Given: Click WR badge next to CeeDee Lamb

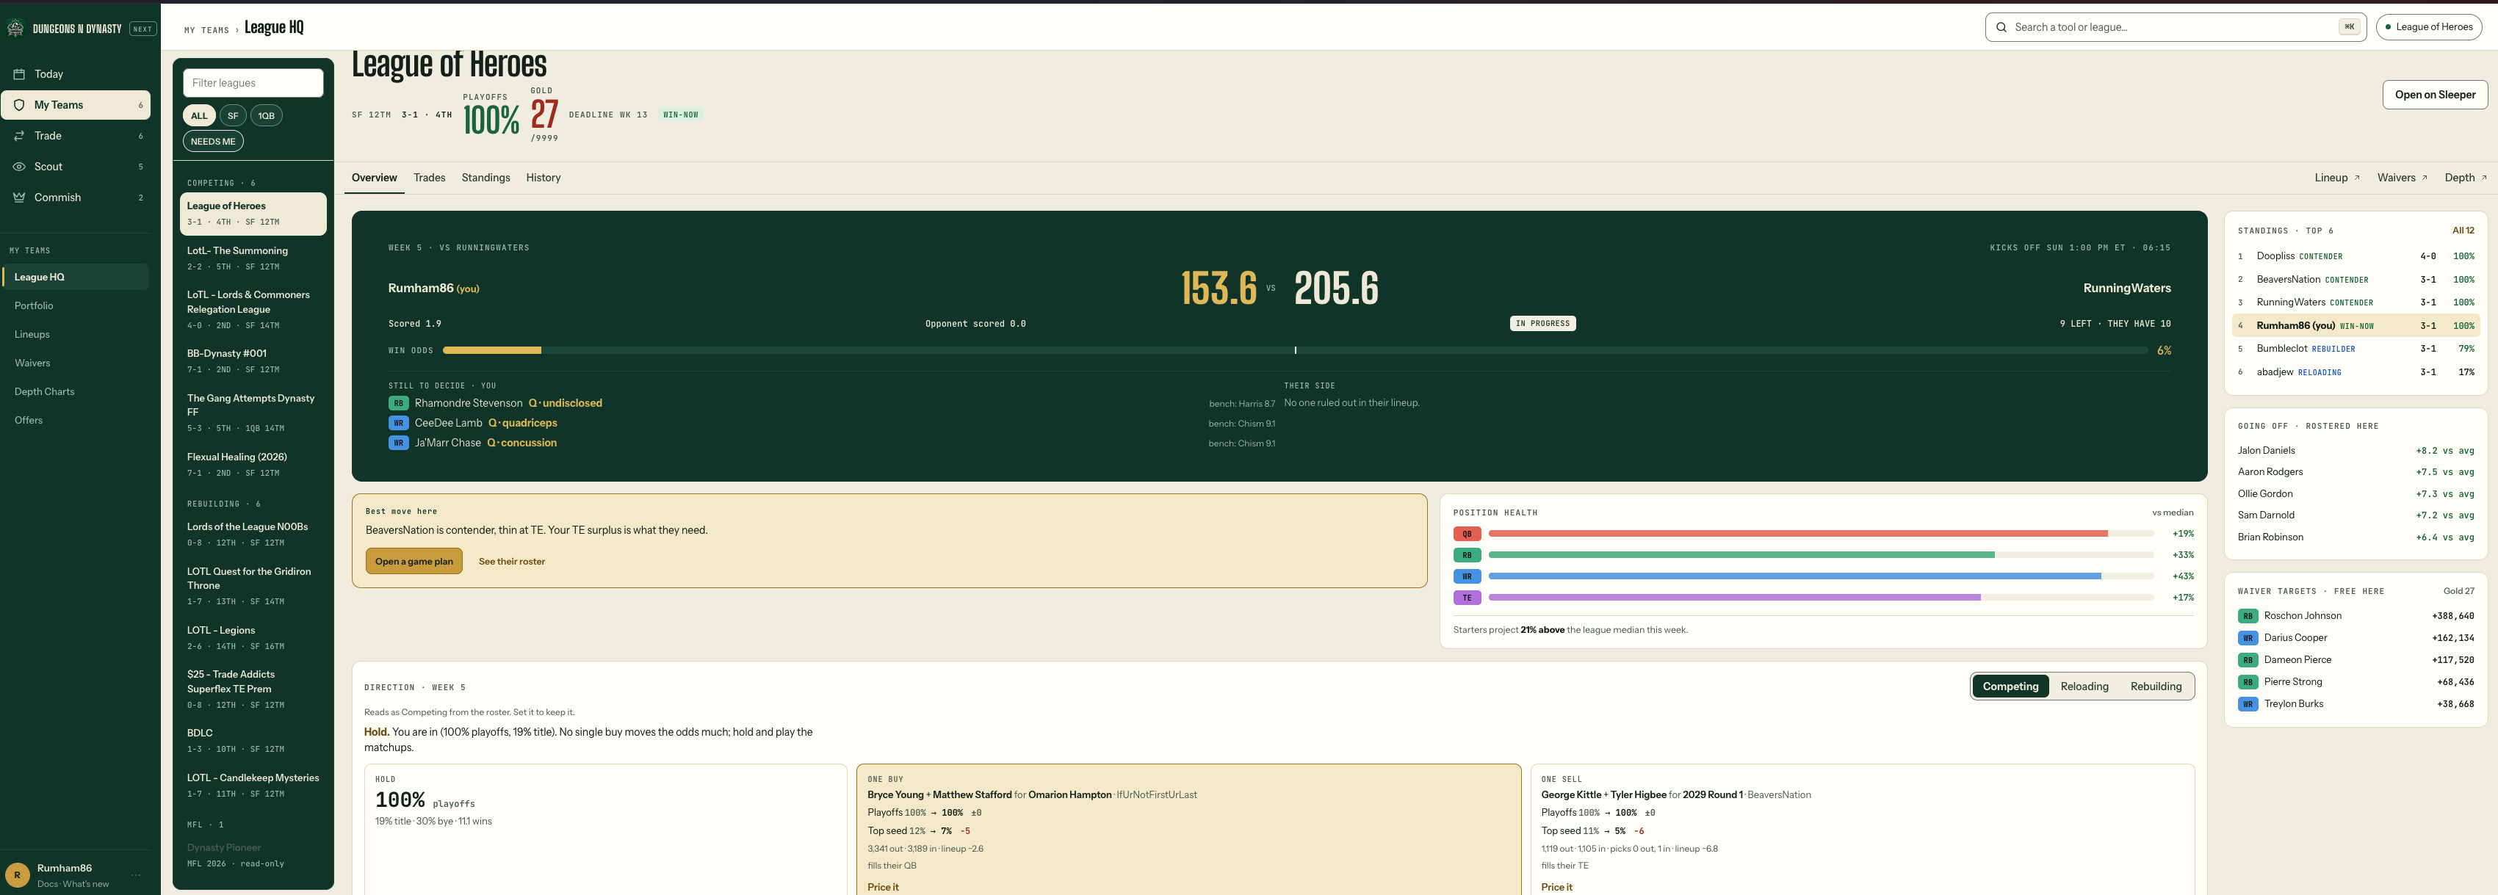Looking at the screenshot, I should 399,423.
